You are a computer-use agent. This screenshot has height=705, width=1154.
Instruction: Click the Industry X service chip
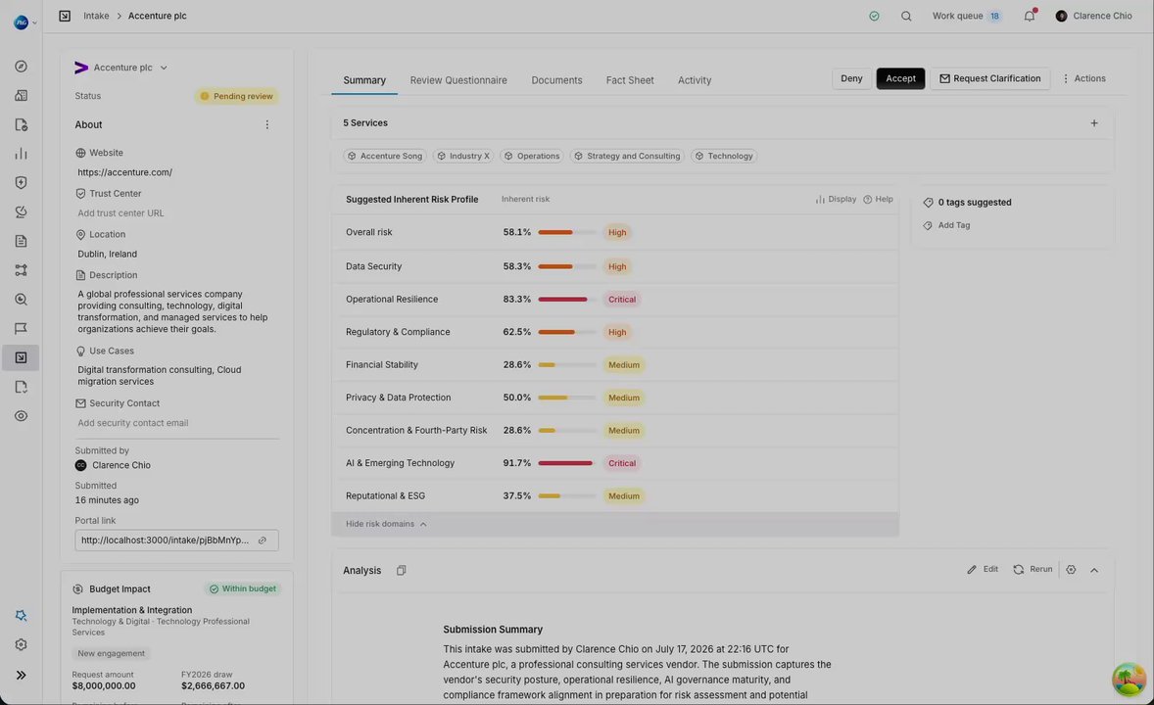tap(463, 156)
